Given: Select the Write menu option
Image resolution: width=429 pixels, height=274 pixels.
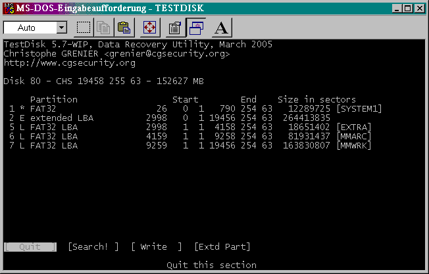Looking at the screenshot, I should (157, 247).
